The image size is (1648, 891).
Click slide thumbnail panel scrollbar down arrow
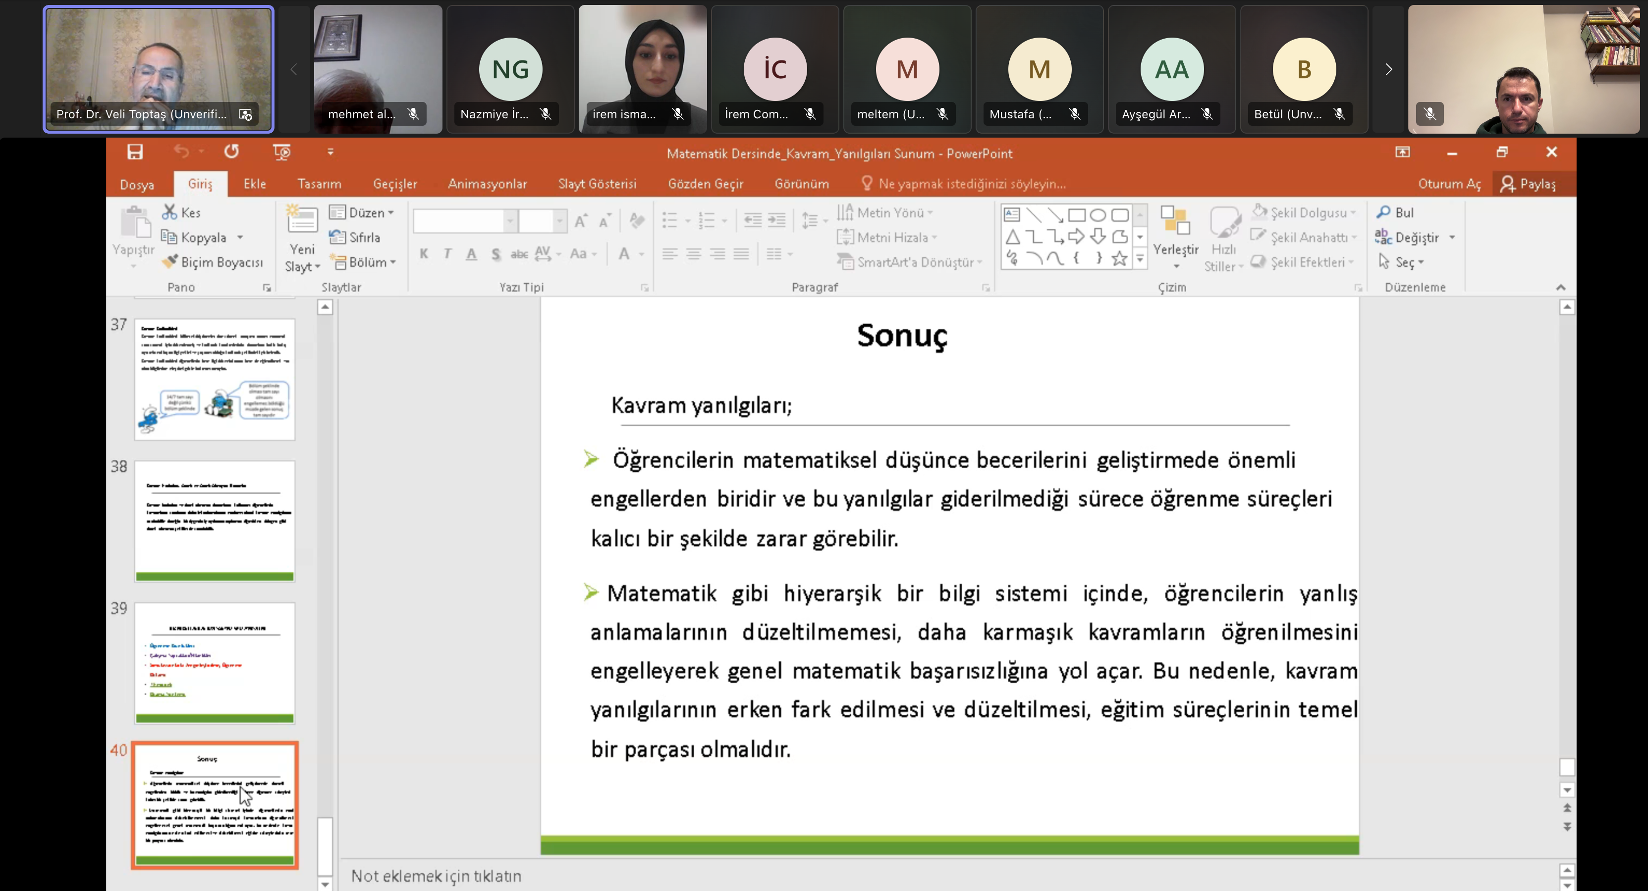coord(325,884)
